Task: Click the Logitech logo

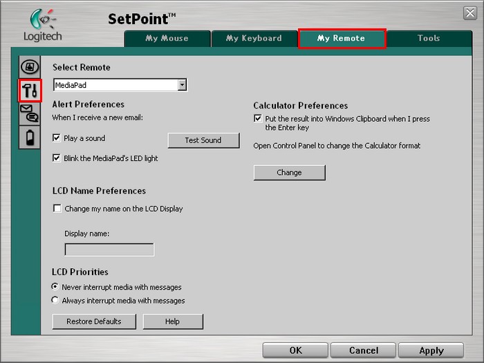Action: tap(43, 26)
